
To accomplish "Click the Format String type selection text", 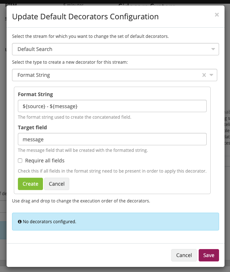I will (x=34, y=75).
